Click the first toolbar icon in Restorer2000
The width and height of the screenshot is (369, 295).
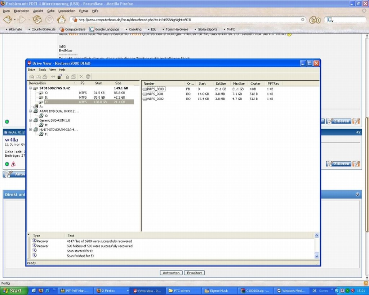(x=32, y=77)
